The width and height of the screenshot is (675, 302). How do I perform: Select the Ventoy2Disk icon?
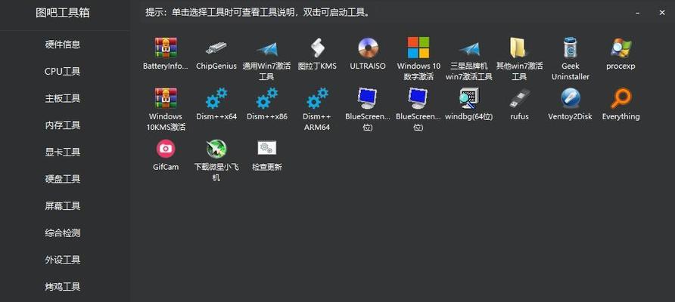pyautogui.click(x=571, y=98)
